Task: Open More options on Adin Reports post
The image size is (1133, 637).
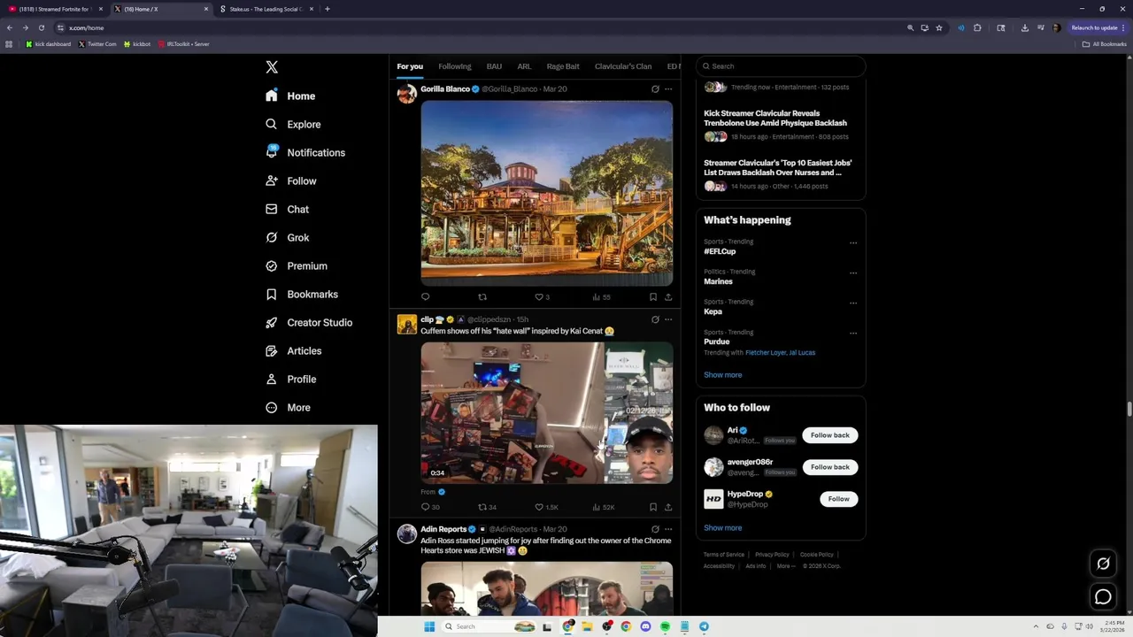Action: click(668, 529)
